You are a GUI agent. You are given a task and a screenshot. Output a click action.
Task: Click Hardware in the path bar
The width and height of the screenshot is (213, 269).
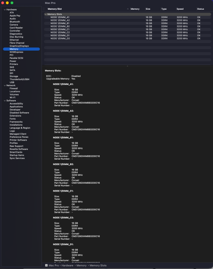click(67, 265)
